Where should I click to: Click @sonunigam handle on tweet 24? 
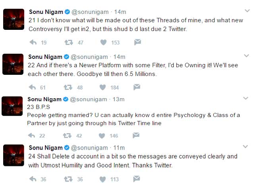click(x=90, y=148)
